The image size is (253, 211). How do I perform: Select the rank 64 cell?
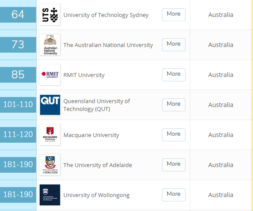click(18, 15)
